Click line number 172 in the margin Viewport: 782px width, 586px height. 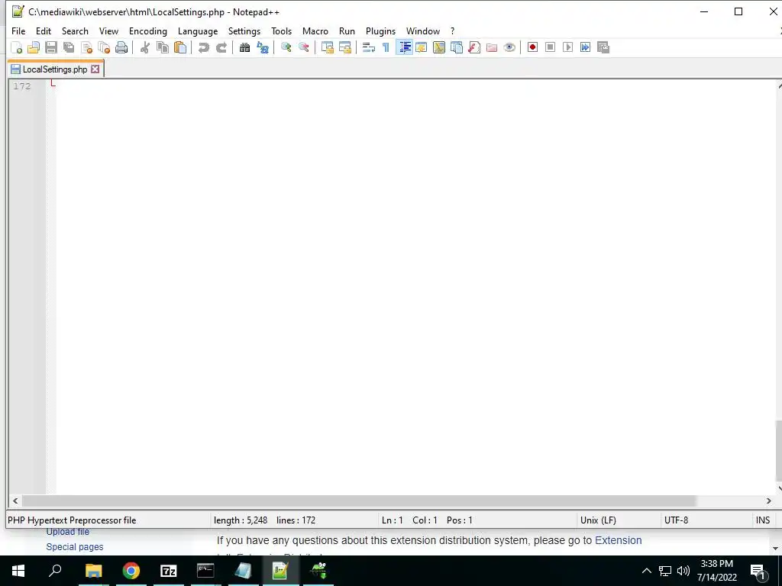click(22, 86)
